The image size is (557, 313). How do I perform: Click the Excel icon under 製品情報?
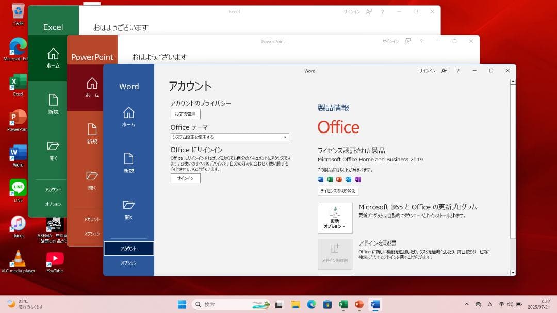(330, 179)
